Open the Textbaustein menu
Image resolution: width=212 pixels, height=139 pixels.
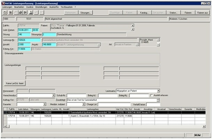[x=66, y=7]
